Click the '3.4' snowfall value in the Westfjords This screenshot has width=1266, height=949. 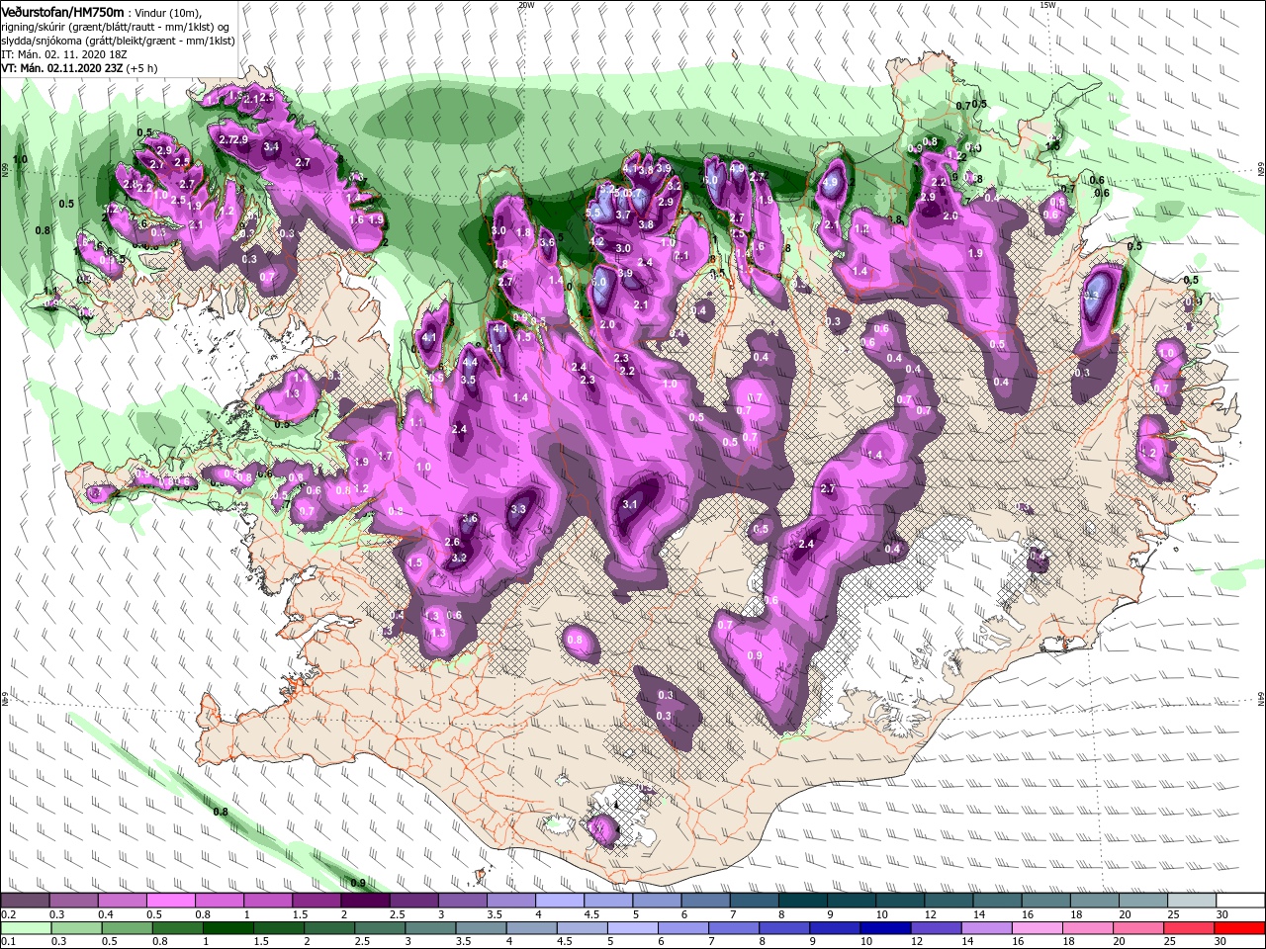[x=272, y=147]
